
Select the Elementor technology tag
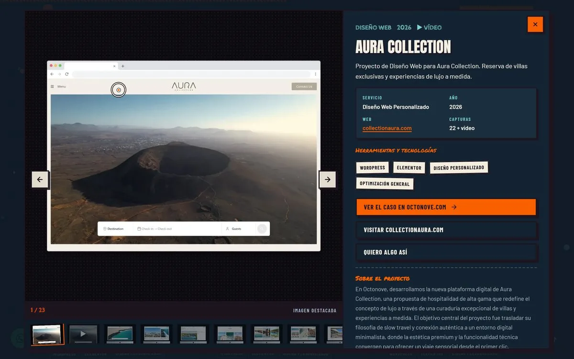coord(409,168)
